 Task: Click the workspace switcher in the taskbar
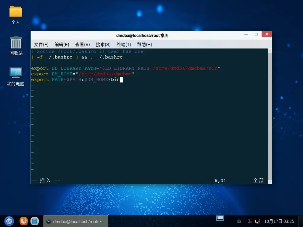220,218
